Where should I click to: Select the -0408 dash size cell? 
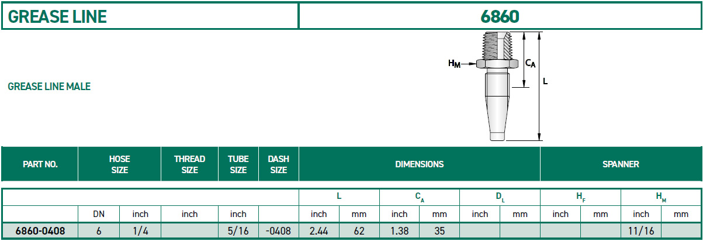[x=279, y=231]
